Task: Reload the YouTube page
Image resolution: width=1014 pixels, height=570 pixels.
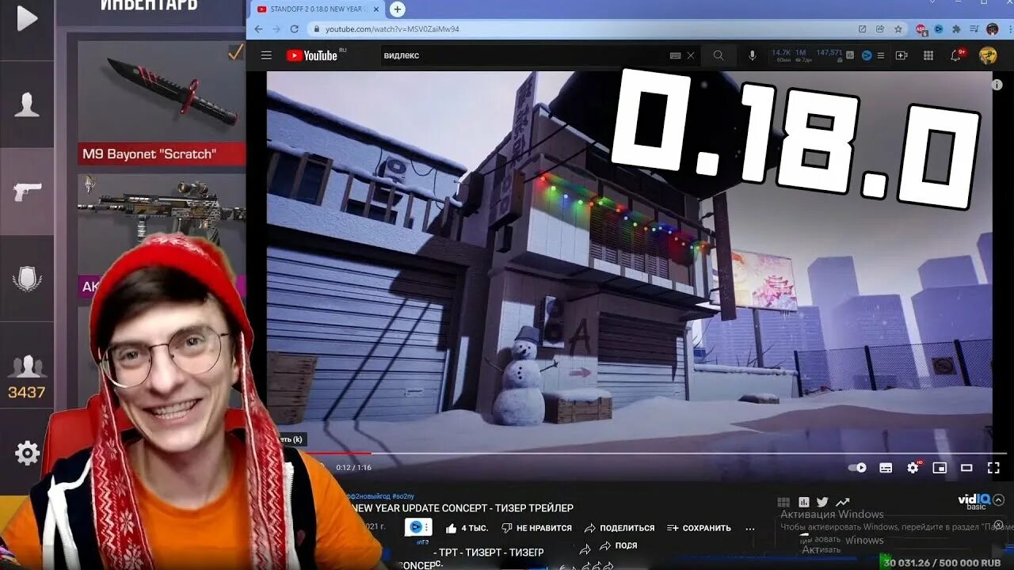Action: (x=295, y=29)
